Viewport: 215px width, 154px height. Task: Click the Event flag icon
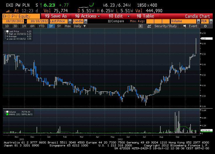coord(185,26)
